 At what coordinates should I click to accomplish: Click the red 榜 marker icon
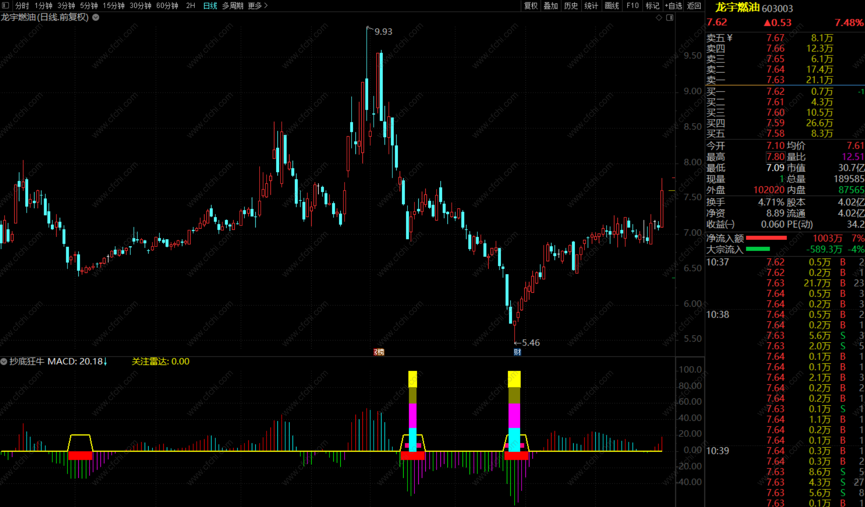point(379,352)
